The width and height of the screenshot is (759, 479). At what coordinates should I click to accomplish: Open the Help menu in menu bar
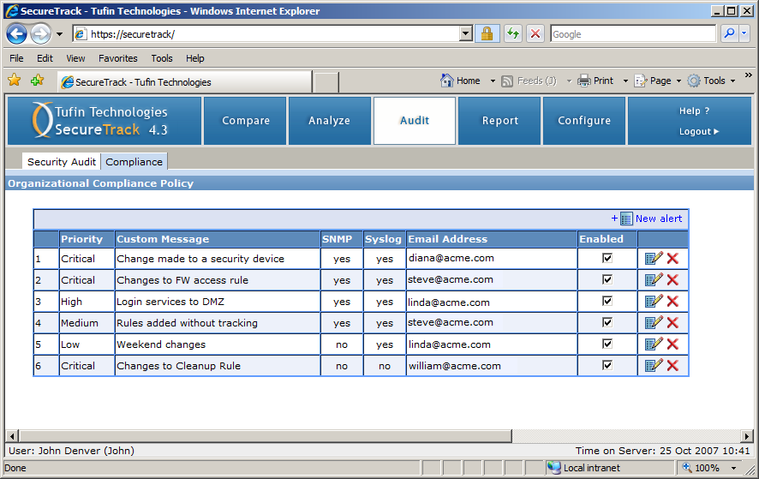195,58
